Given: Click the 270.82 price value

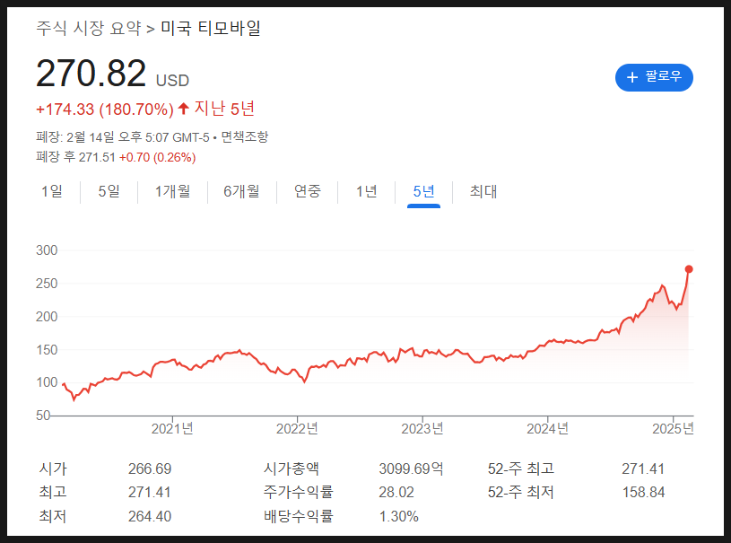Looking at the screenshot, I should (x=91, y=74).
